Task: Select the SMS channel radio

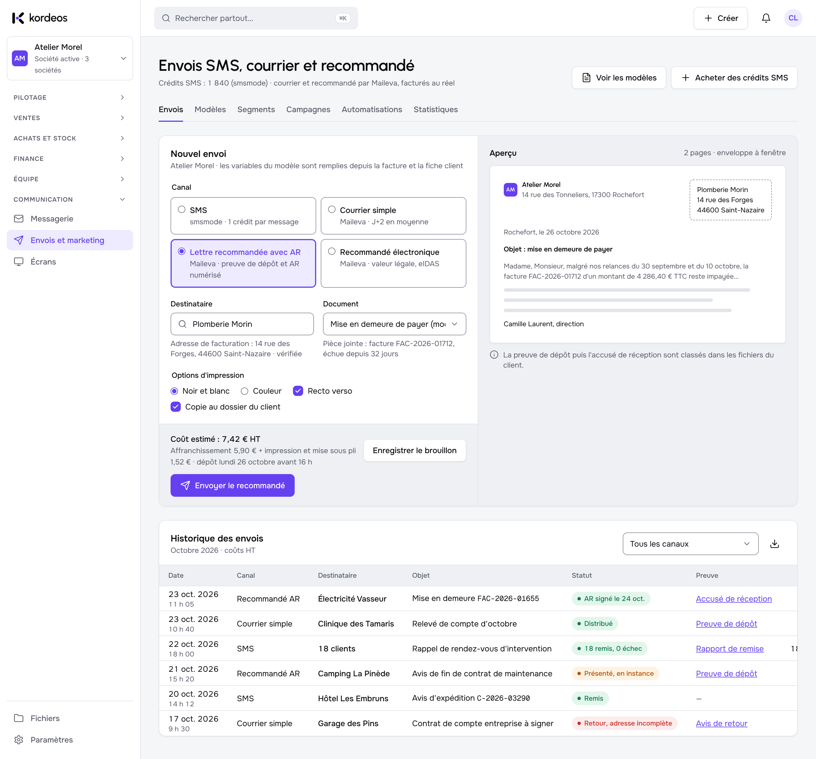Action: point(181,209)
